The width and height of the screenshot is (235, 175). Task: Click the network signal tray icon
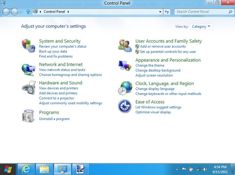pyautogui.click(x=198, y=169)
